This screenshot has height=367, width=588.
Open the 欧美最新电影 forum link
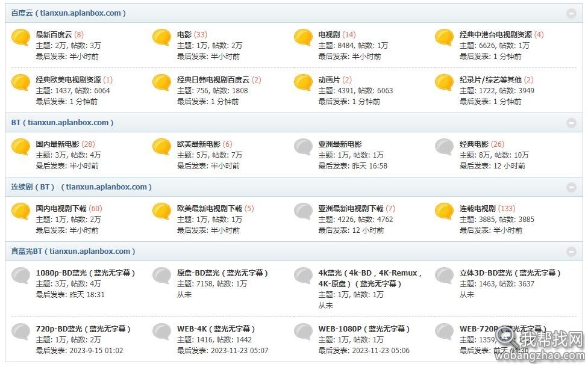click(199, 144)
